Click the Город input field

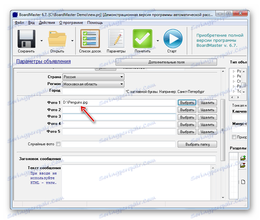(93, 91)
